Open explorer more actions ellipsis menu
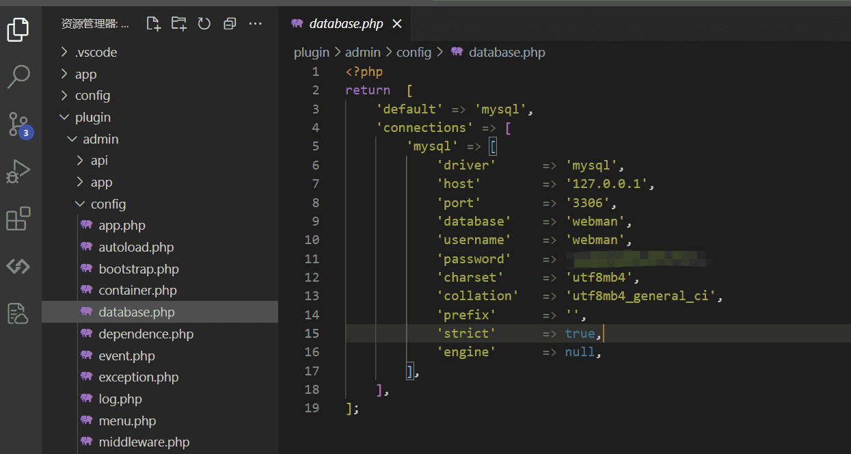 (255, 24)
